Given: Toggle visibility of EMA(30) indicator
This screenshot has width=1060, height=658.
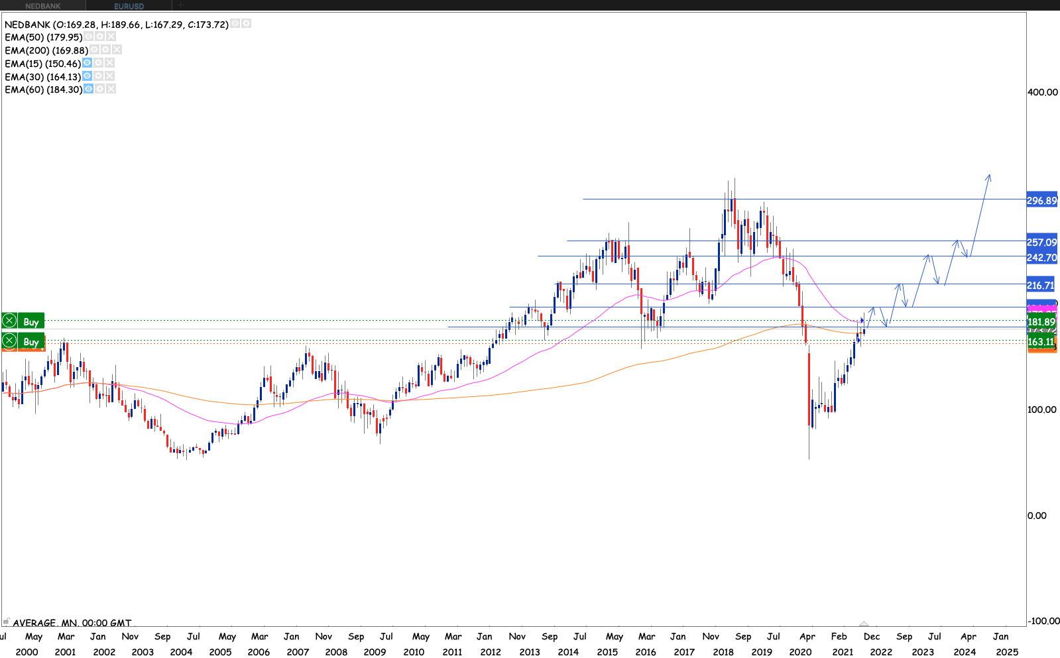Looking at the screenshot, I should click(87, 77).
